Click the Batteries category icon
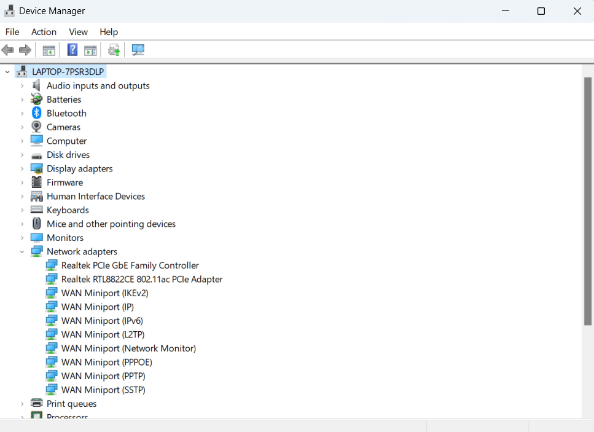The image size is (594, 432). [x=37, y=100]
